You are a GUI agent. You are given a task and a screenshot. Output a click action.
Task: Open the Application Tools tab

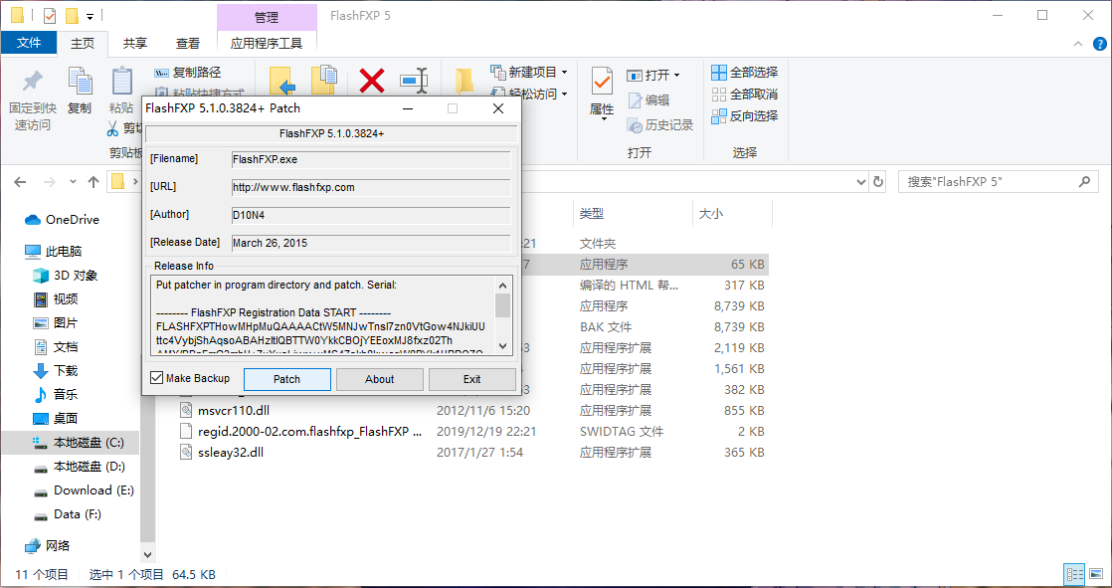[267, 43]
